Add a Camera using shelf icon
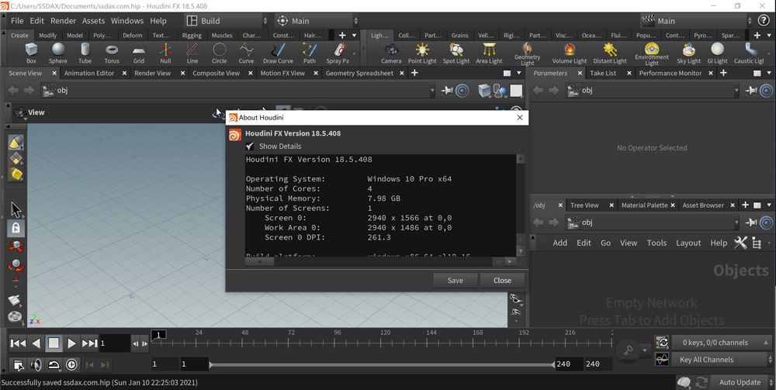The image size is (776, 390). point(391,51)
